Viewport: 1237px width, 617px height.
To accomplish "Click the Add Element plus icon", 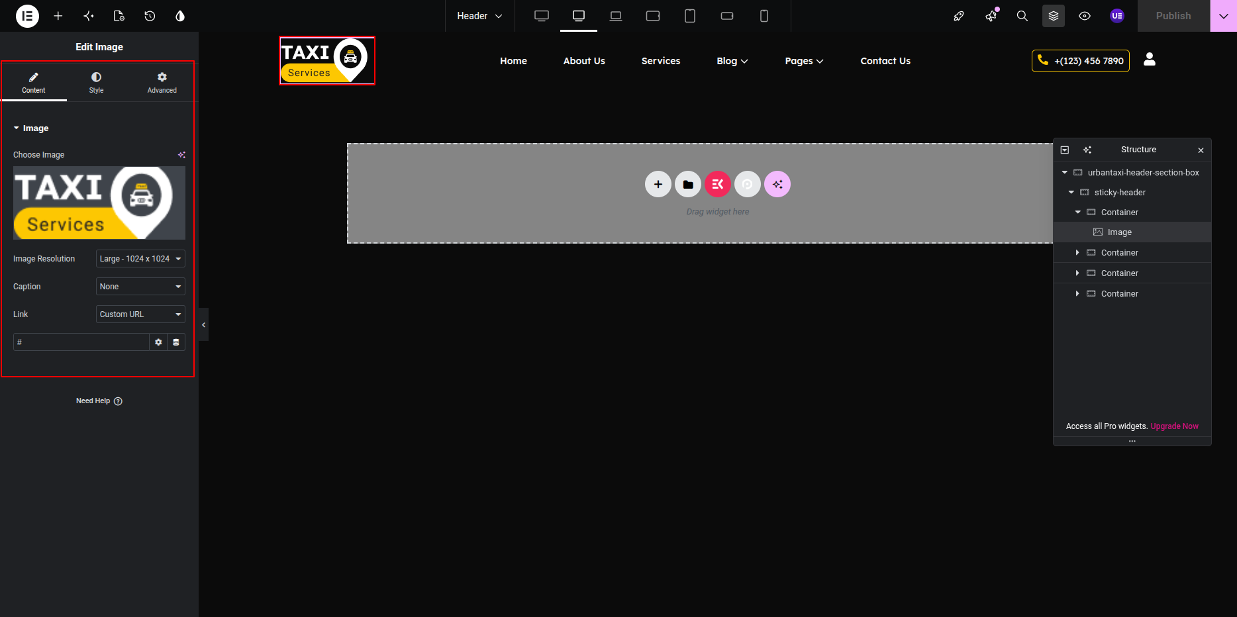I will tap(58, 16).
